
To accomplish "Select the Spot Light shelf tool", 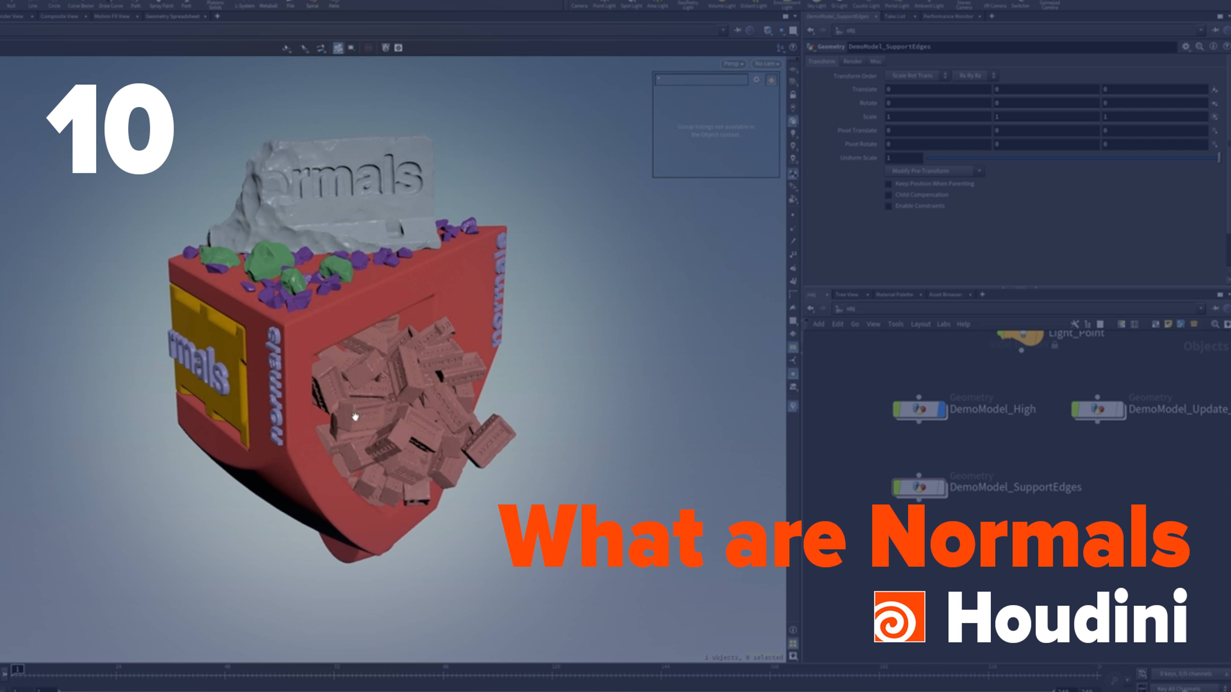I will tap(631, 5).
